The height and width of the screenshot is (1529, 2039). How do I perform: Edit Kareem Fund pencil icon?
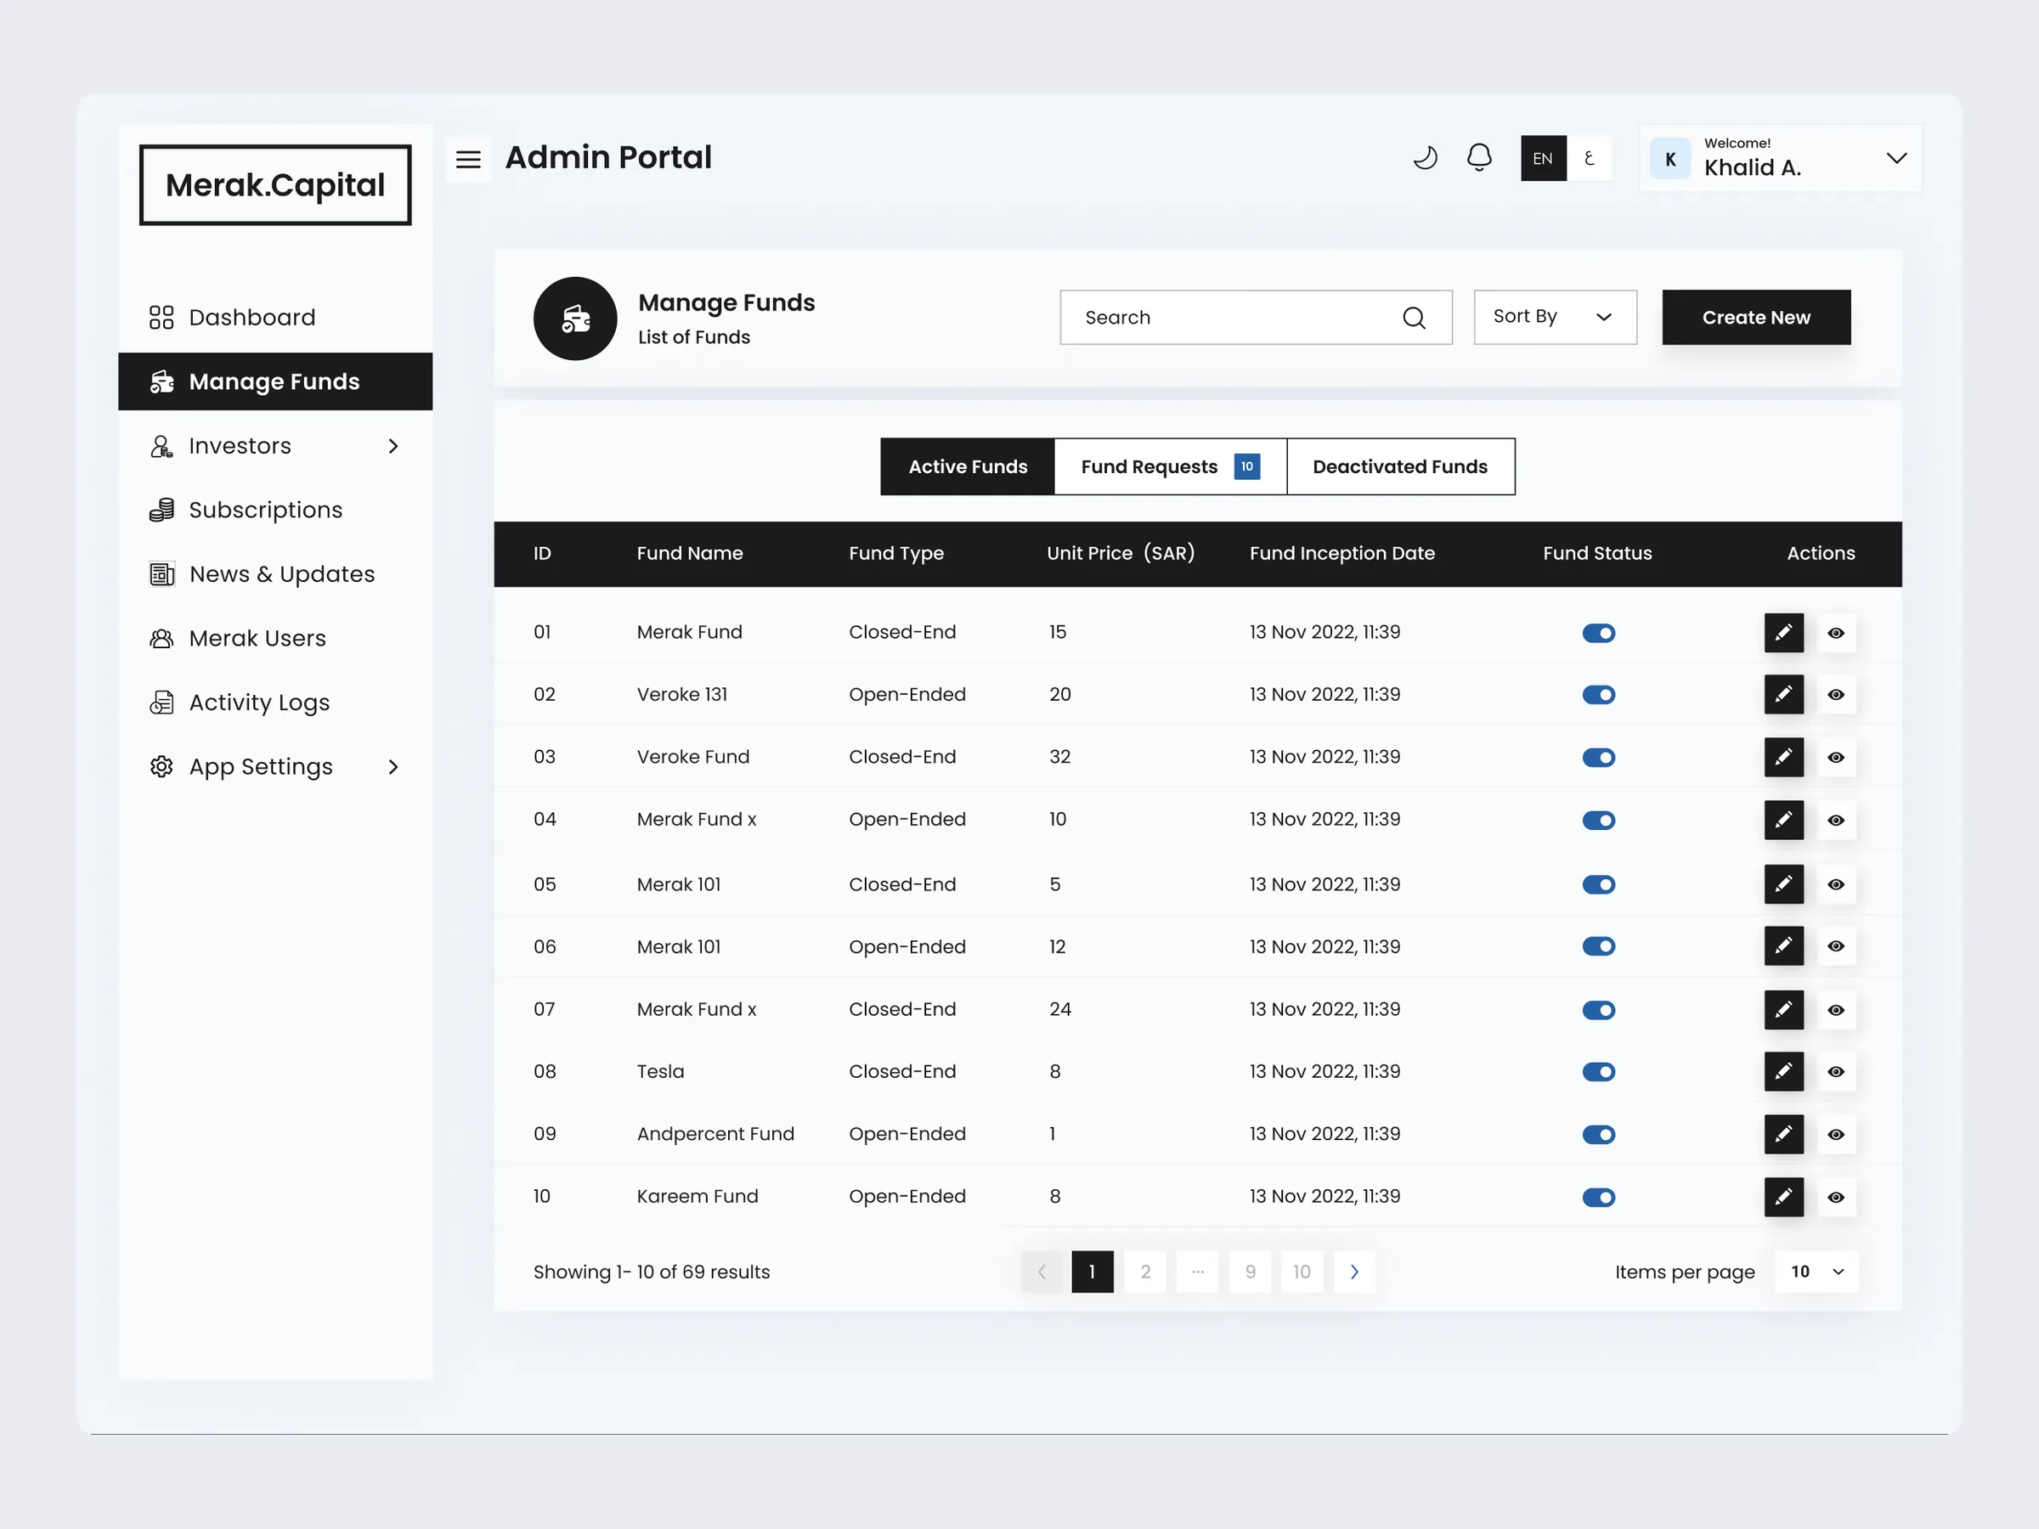[1783, 1197]
